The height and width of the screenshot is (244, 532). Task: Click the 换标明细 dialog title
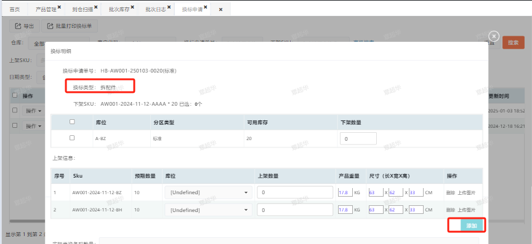(x=61, y=51)
